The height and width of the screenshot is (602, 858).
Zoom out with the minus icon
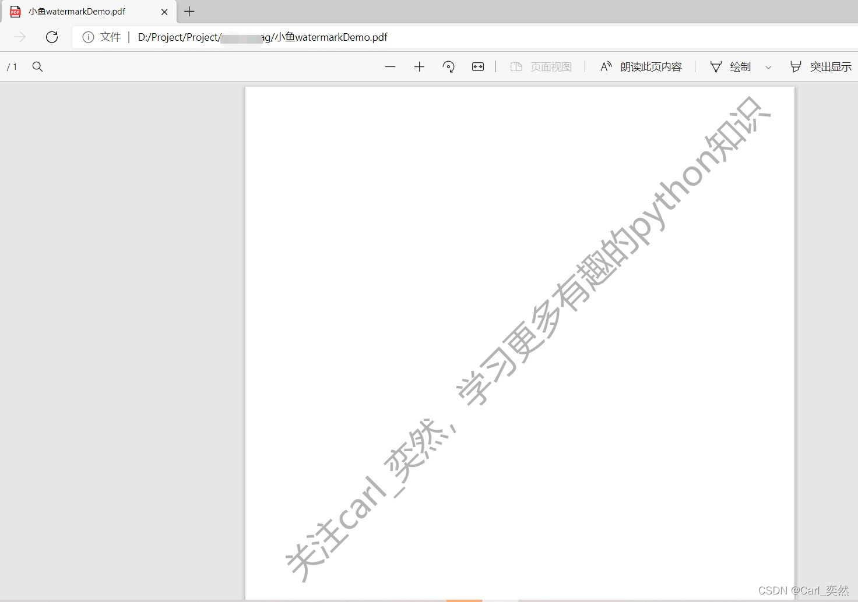coord(391,67)
